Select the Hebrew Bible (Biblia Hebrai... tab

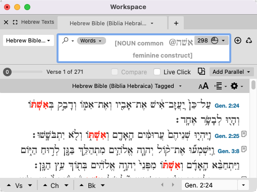(x=112, y=23)
